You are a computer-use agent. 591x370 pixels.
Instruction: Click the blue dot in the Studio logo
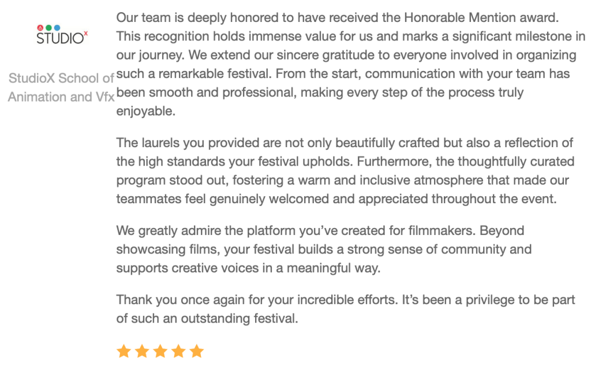click(57, 28)
